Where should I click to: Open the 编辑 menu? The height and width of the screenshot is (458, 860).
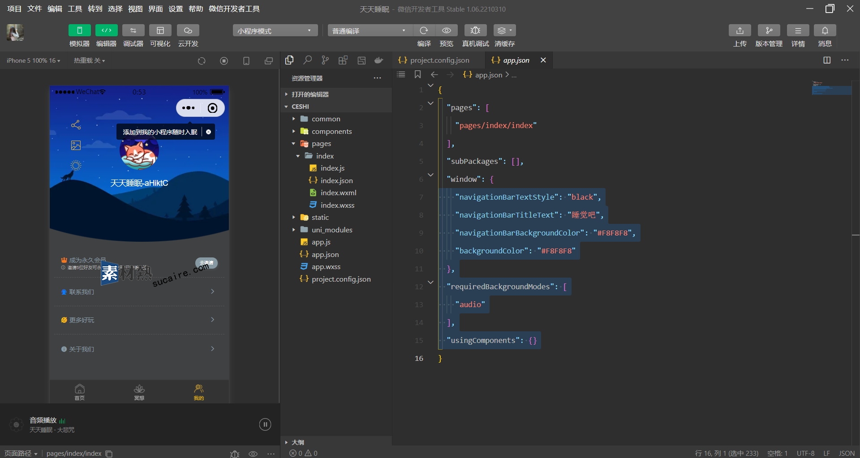pyautogui.click(x=55, y=9)
